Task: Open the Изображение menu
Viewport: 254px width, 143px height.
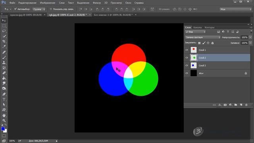Action: 48,3
